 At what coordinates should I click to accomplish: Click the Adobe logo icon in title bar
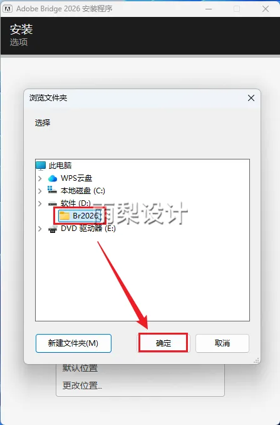point(8,9)
